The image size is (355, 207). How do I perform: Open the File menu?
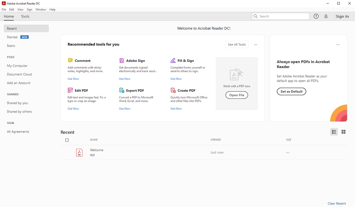pyautogui.click(x=4, y=10)
